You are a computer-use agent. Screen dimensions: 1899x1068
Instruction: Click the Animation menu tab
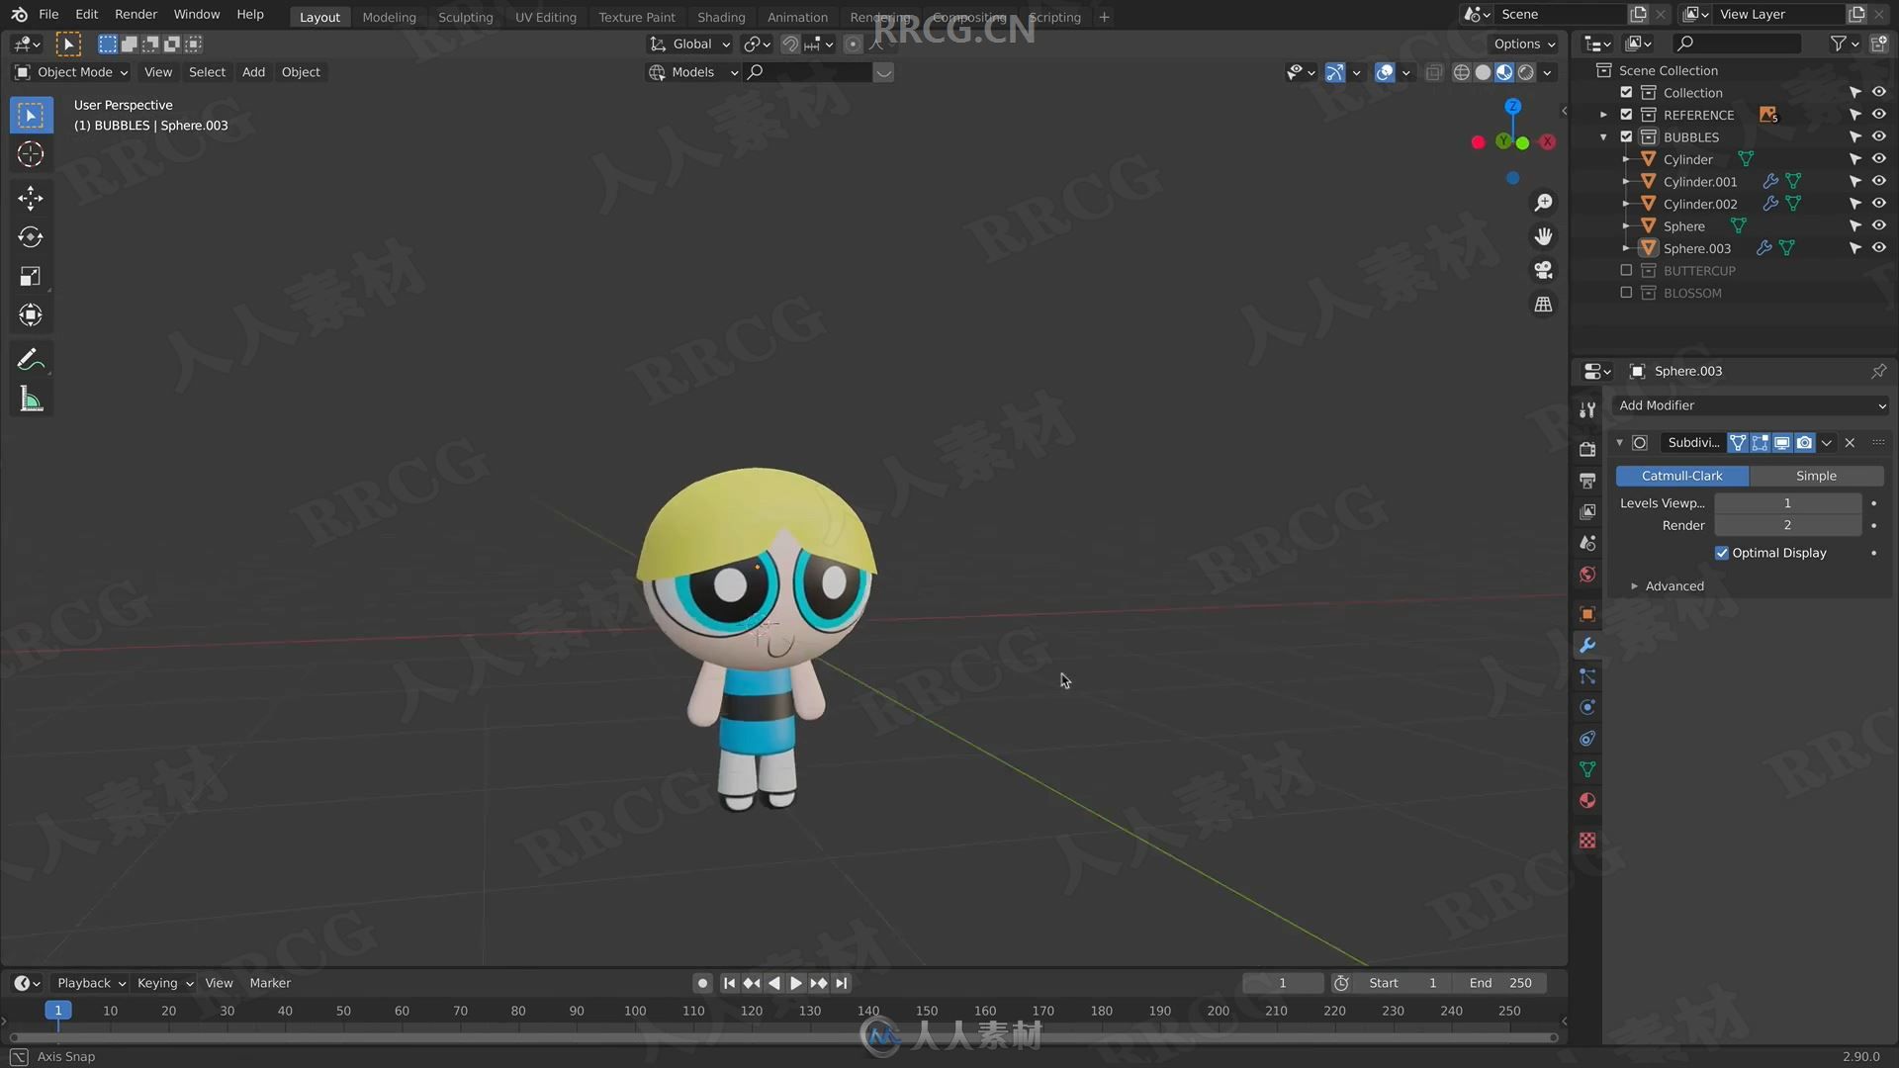pos(795,16)
